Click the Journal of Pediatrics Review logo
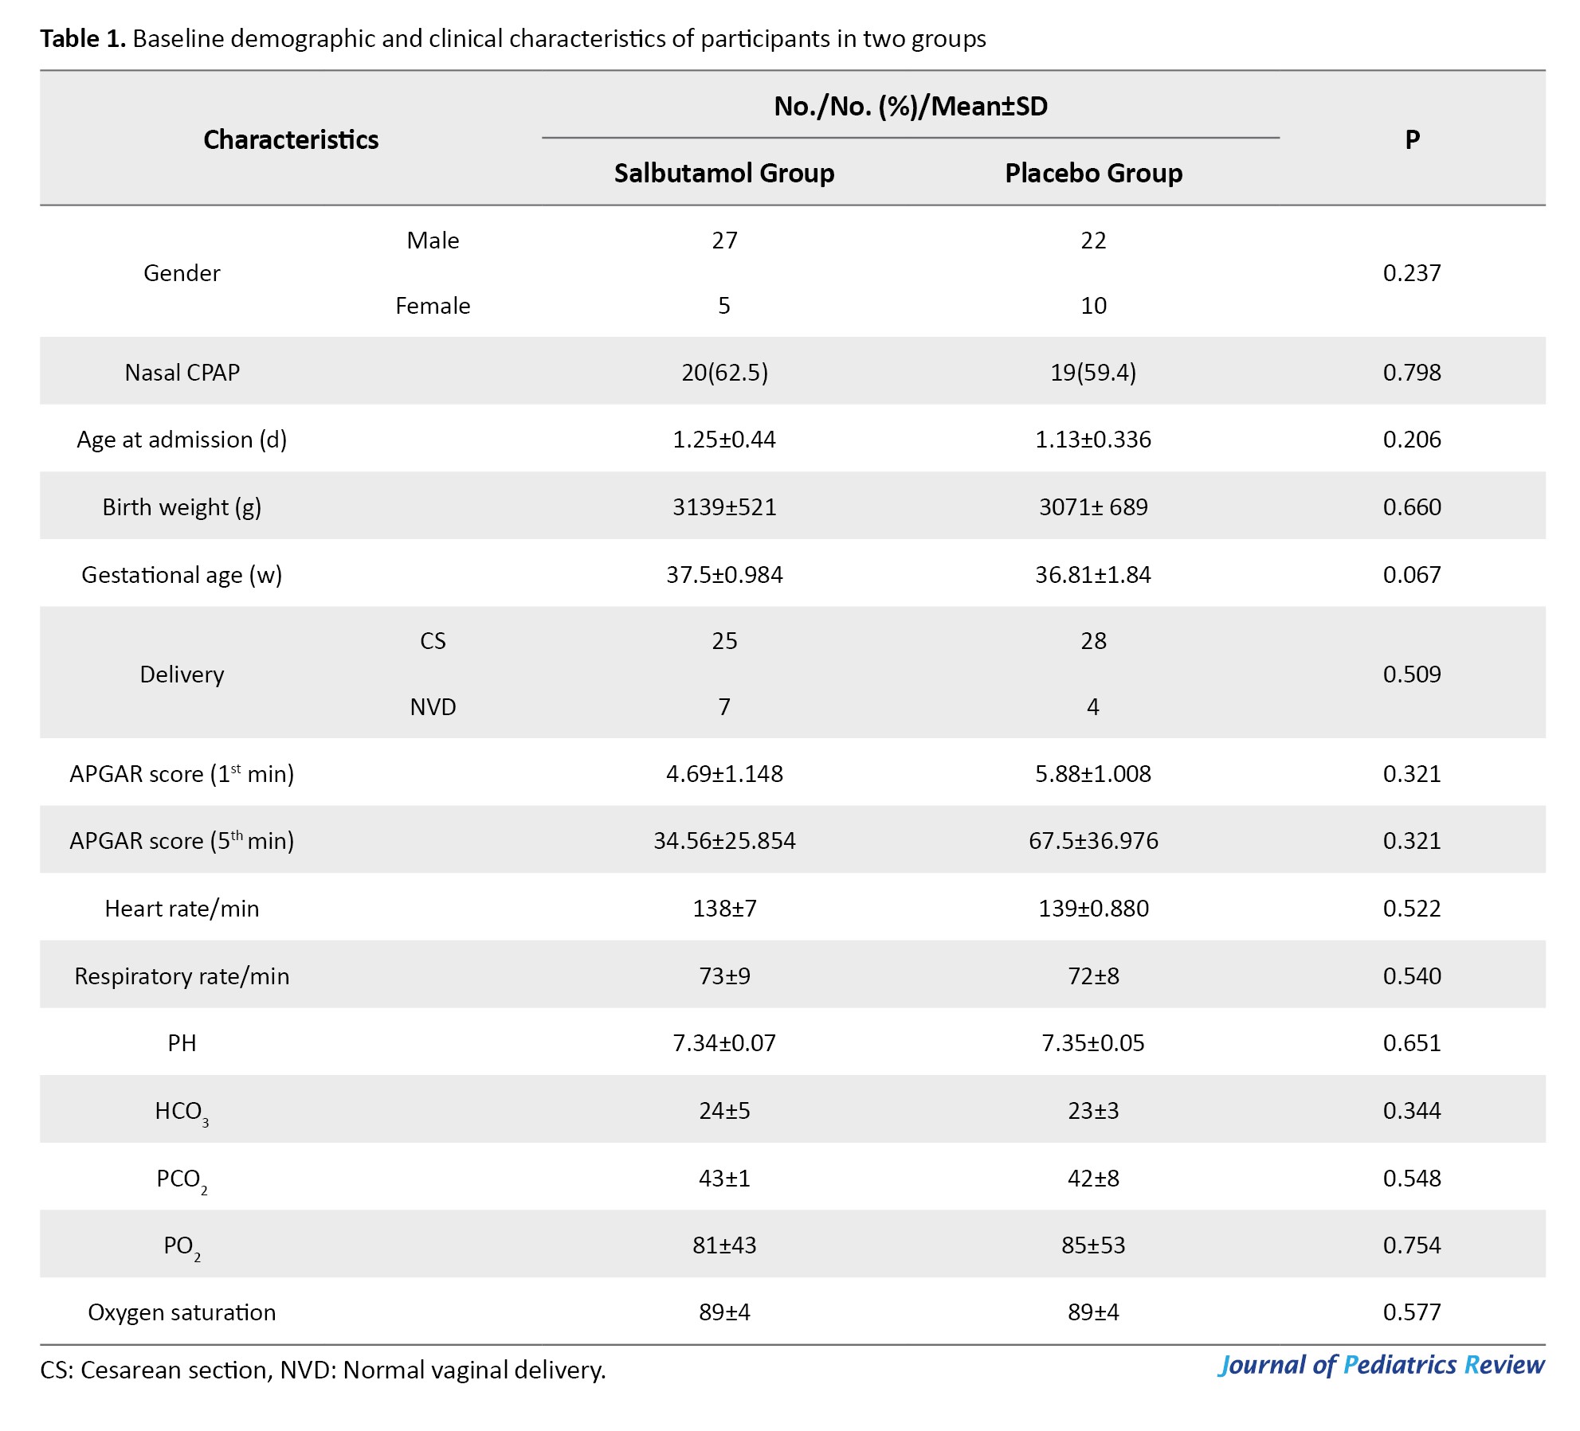This screenshot has height=1431, width=1580. (1381, 1365)
